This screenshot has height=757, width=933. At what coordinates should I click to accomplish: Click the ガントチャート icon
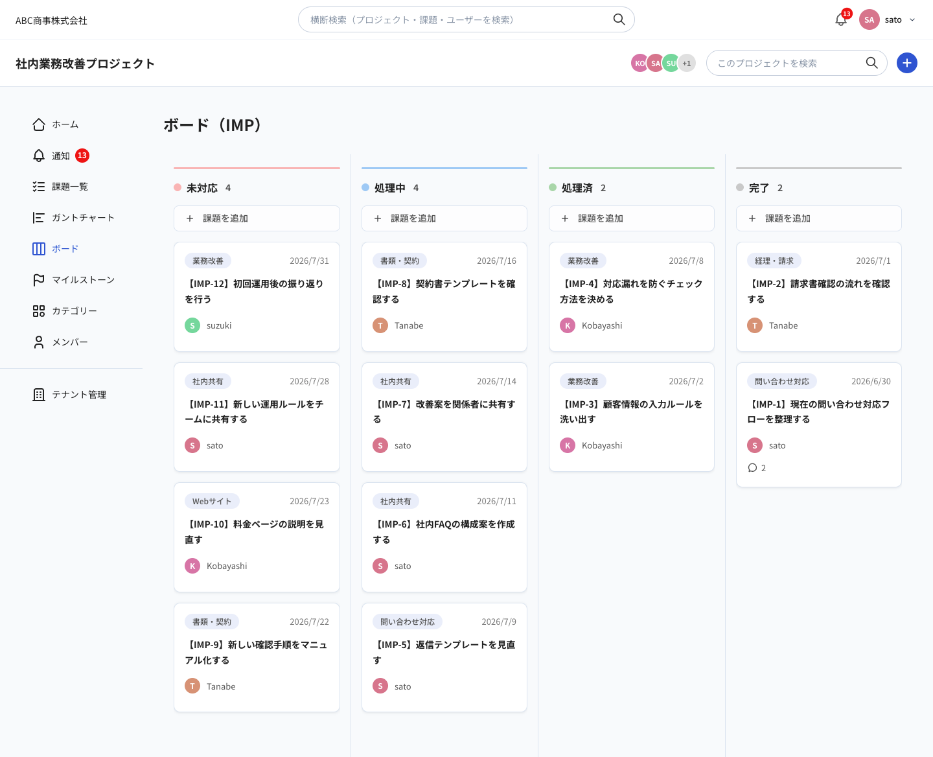pos(39,218)
